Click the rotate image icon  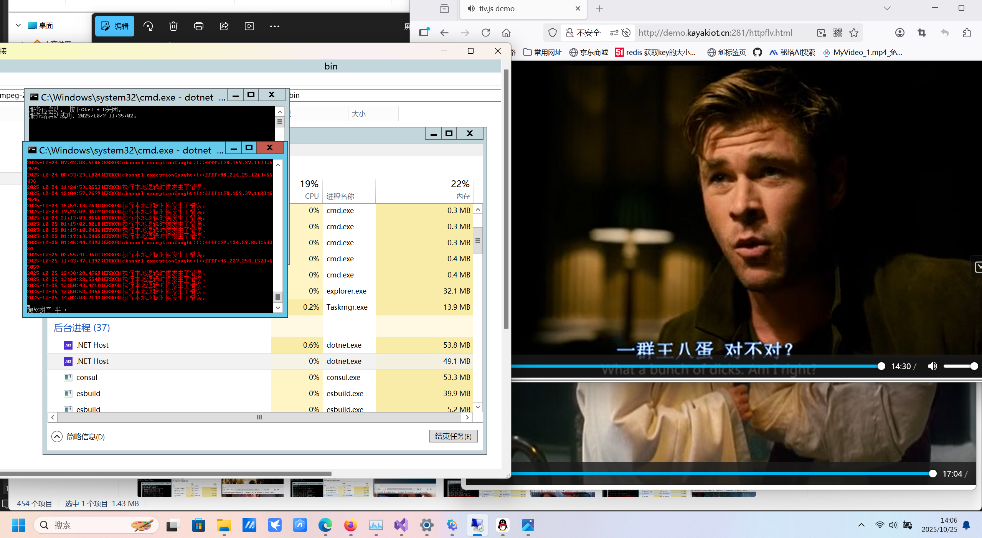point(148,26)
